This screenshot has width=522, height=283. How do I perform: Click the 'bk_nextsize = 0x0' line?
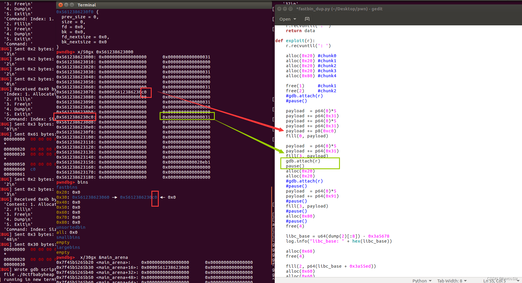pyautogui.click(x=84, y=42)
